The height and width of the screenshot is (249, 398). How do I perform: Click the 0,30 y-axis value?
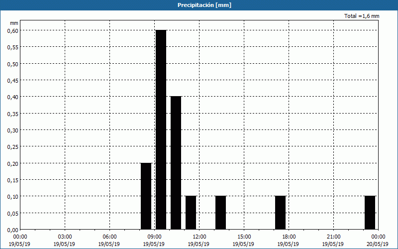tap(13, 130)
